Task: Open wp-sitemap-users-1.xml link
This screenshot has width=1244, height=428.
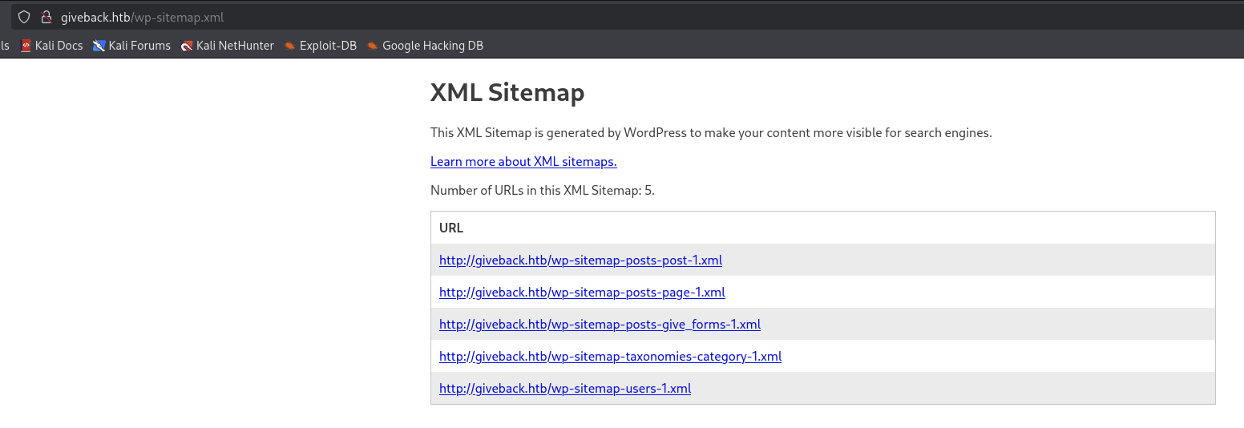Action: point(565,389)
